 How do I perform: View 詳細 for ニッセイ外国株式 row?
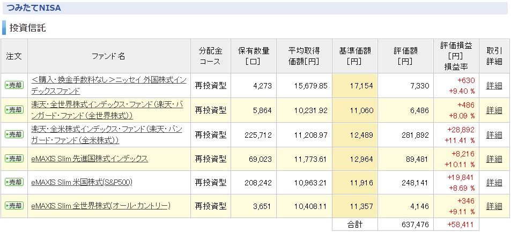click(494, 86)
